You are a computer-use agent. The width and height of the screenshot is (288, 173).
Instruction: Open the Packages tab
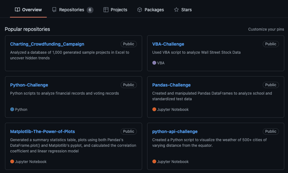pyautogui.click(x=154, y=10)
